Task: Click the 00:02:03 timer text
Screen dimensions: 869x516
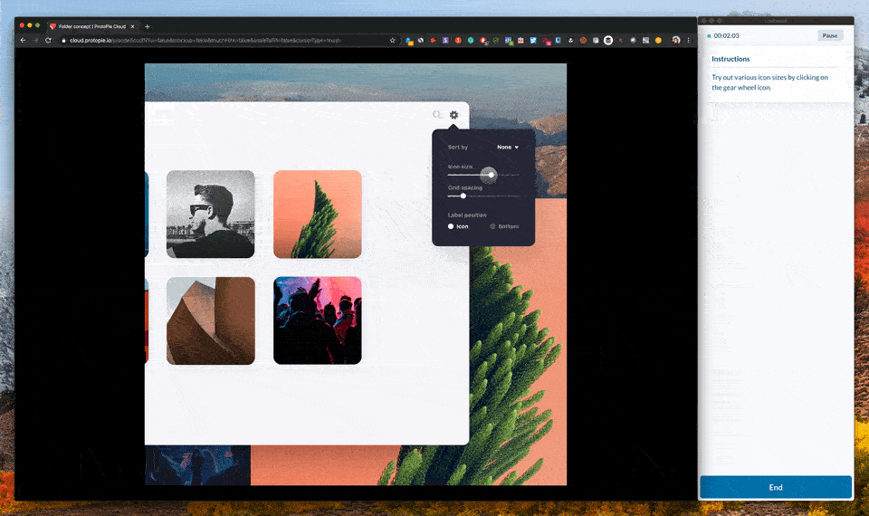Action: [x=727, y=35]
